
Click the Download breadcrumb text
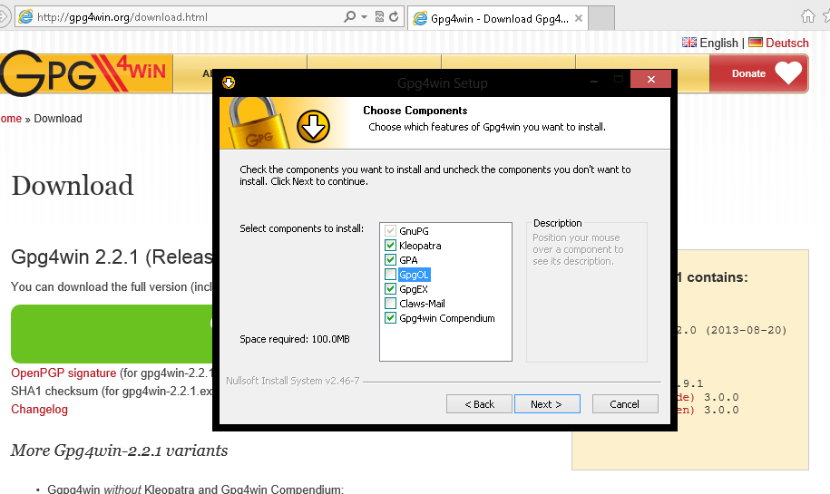click(58, 119)
